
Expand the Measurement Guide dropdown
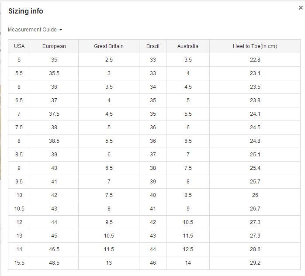click(35, 30)
